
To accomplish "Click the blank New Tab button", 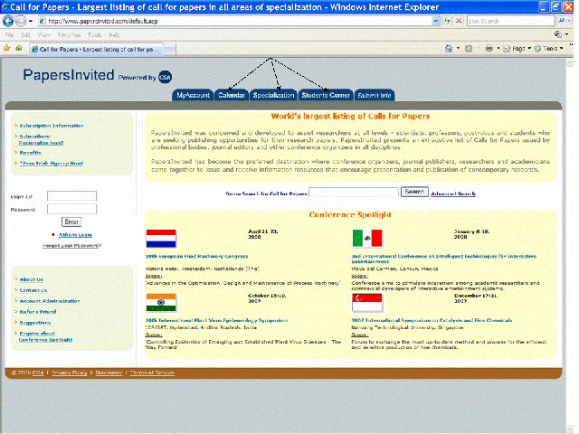I will click(x=169, y=49).
